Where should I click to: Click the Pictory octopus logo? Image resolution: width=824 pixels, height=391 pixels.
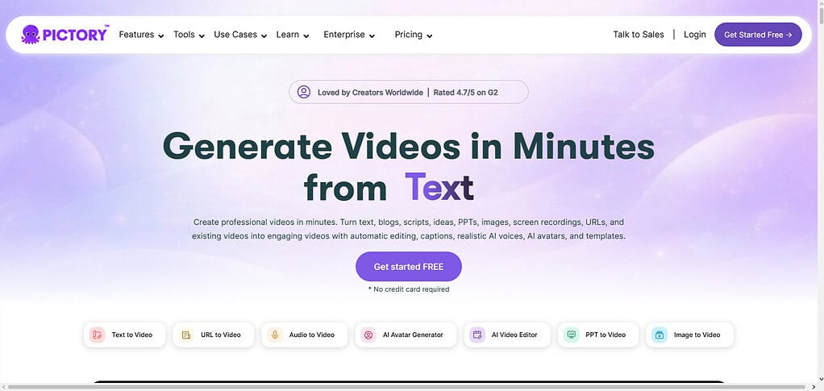[30, 35]
